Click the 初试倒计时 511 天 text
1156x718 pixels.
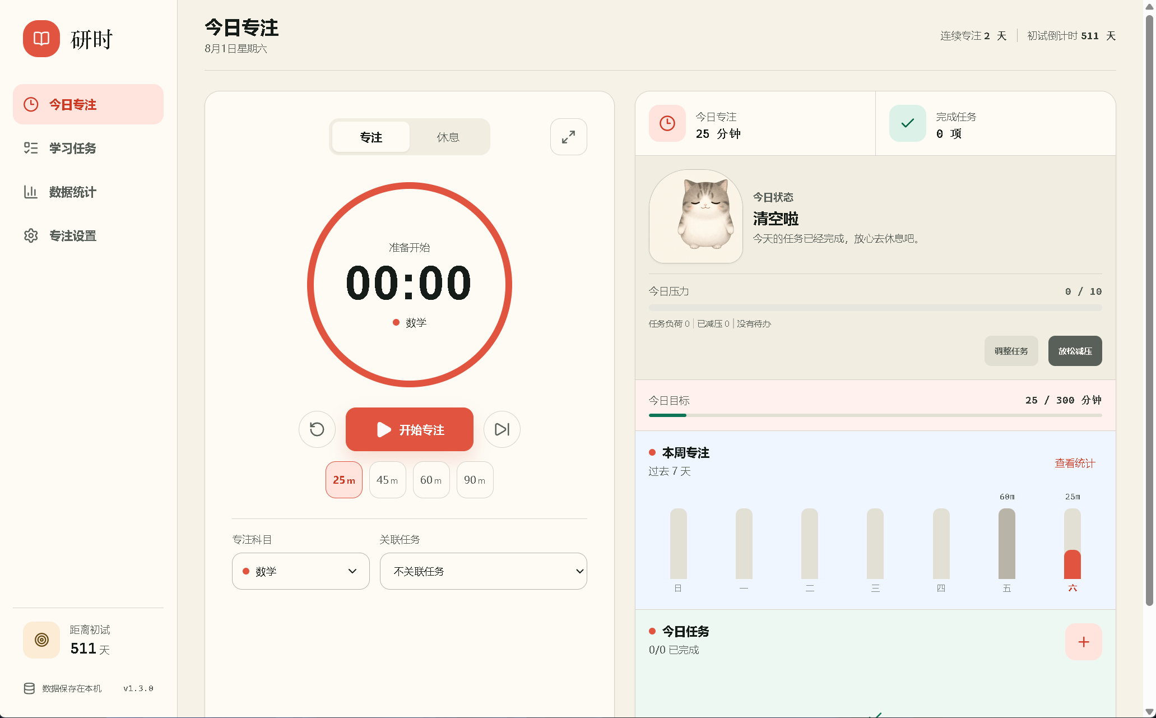point(1071,36)
